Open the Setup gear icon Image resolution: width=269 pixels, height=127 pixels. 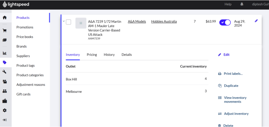5,110
